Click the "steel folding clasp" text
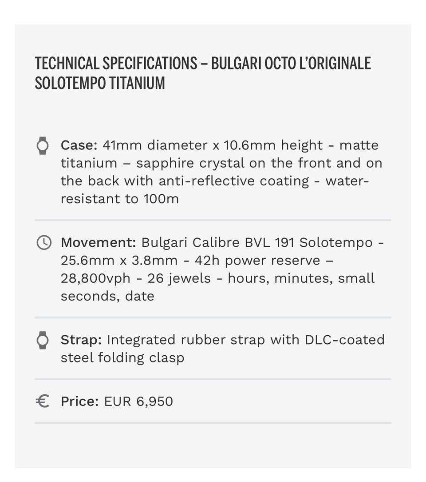 tap(122, 358)
